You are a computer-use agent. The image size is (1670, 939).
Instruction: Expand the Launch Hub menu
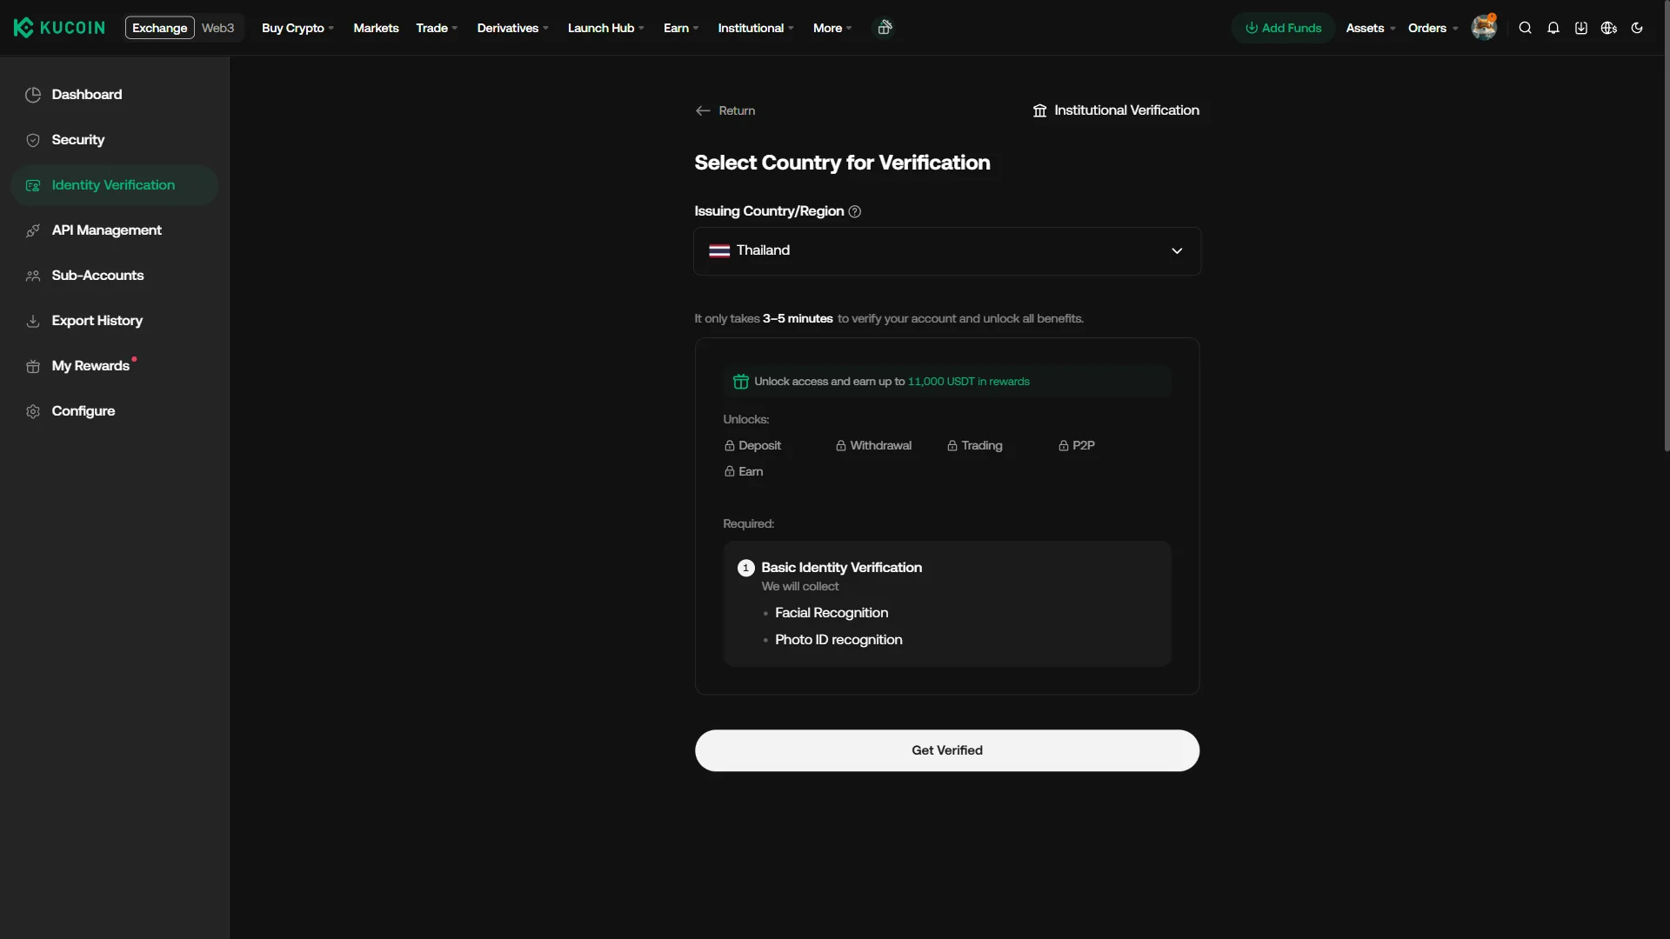click(606, 28)
